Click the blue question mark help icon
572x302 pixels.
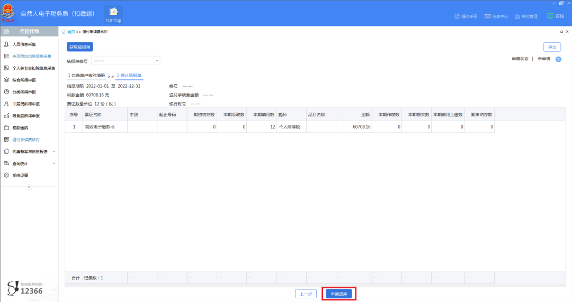[558, 59]
